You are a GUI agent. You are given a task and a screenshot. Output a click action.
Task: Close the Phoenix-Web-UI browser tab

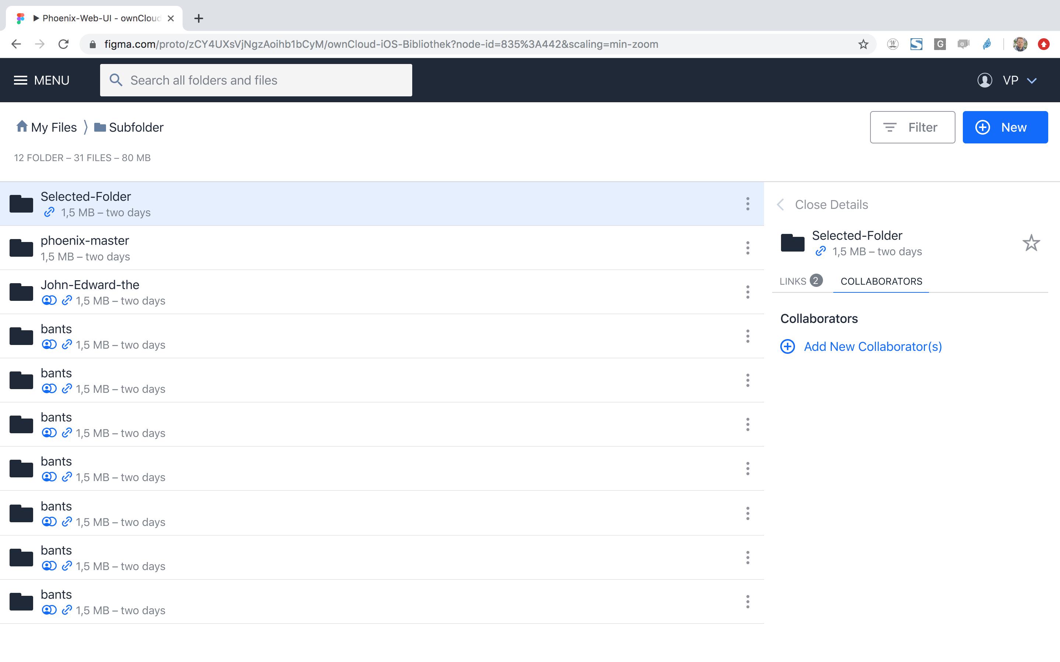171,18
